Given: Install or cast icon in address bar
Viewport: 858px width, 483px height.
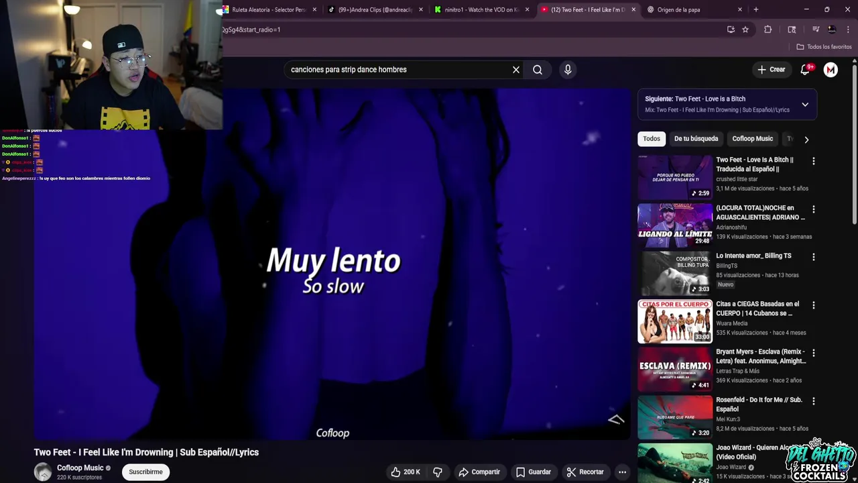Looking at the screenshot, I should coord(731,30).
